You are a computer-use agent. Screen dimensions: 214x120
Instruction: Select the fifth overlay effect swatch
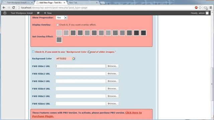(x=87, y=33)
